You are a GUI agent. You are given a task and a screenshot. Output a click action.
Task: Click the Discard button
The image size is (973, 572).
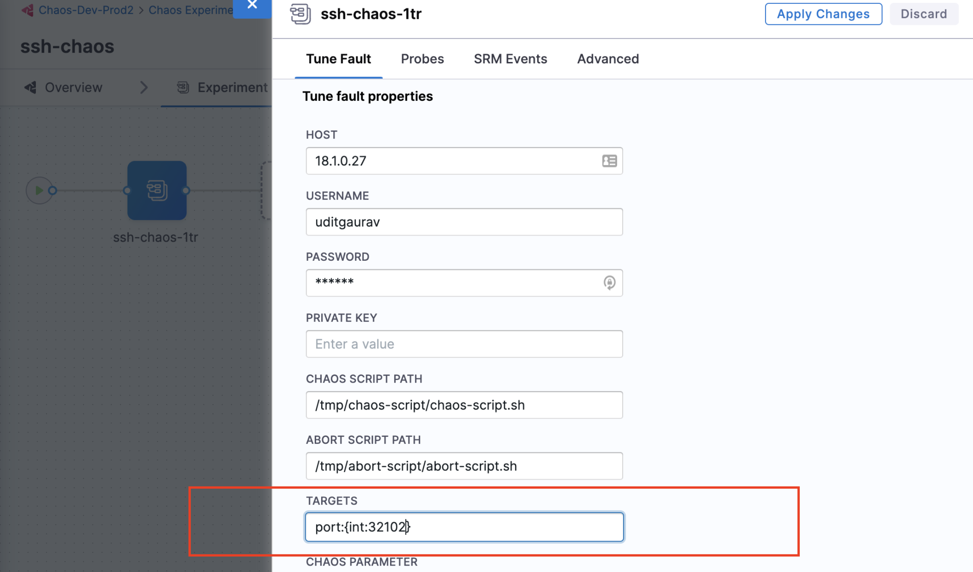[x=923, y=14]
